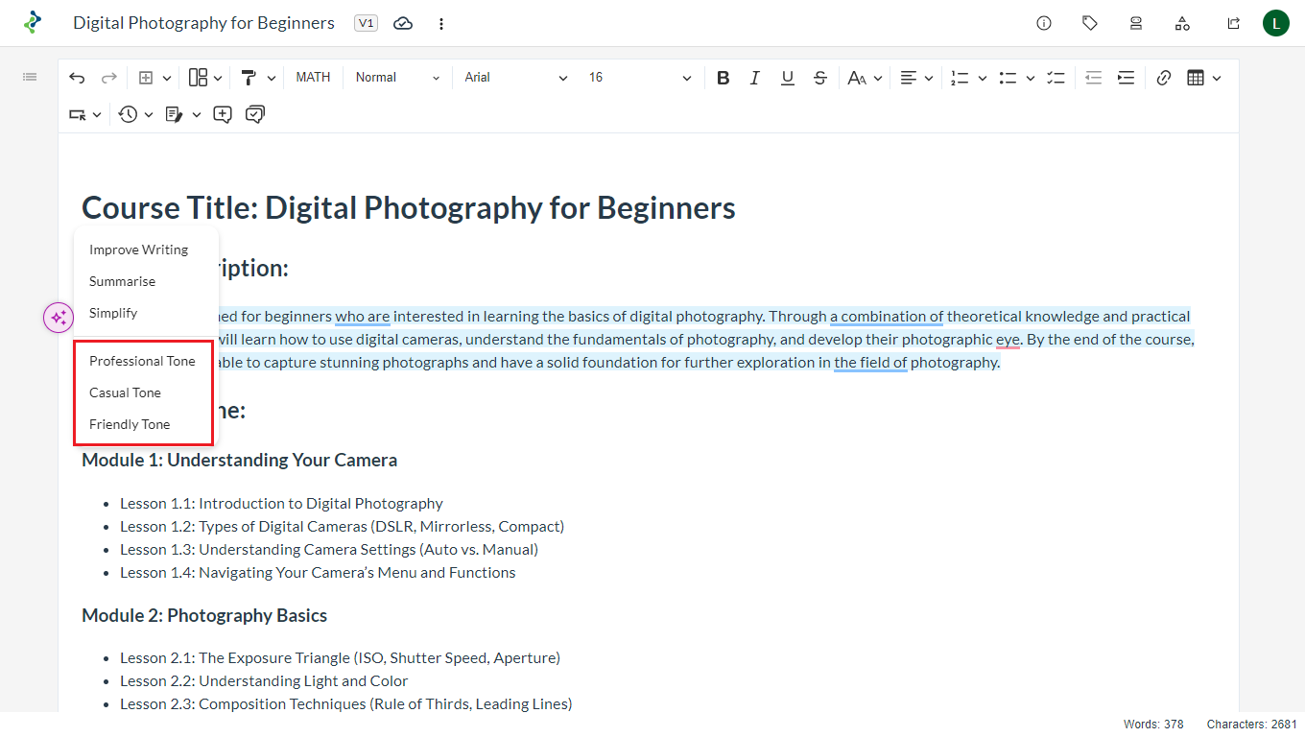Open the user avatar L
This screenshot has width=1305, height=737.
pos(1275,23)
